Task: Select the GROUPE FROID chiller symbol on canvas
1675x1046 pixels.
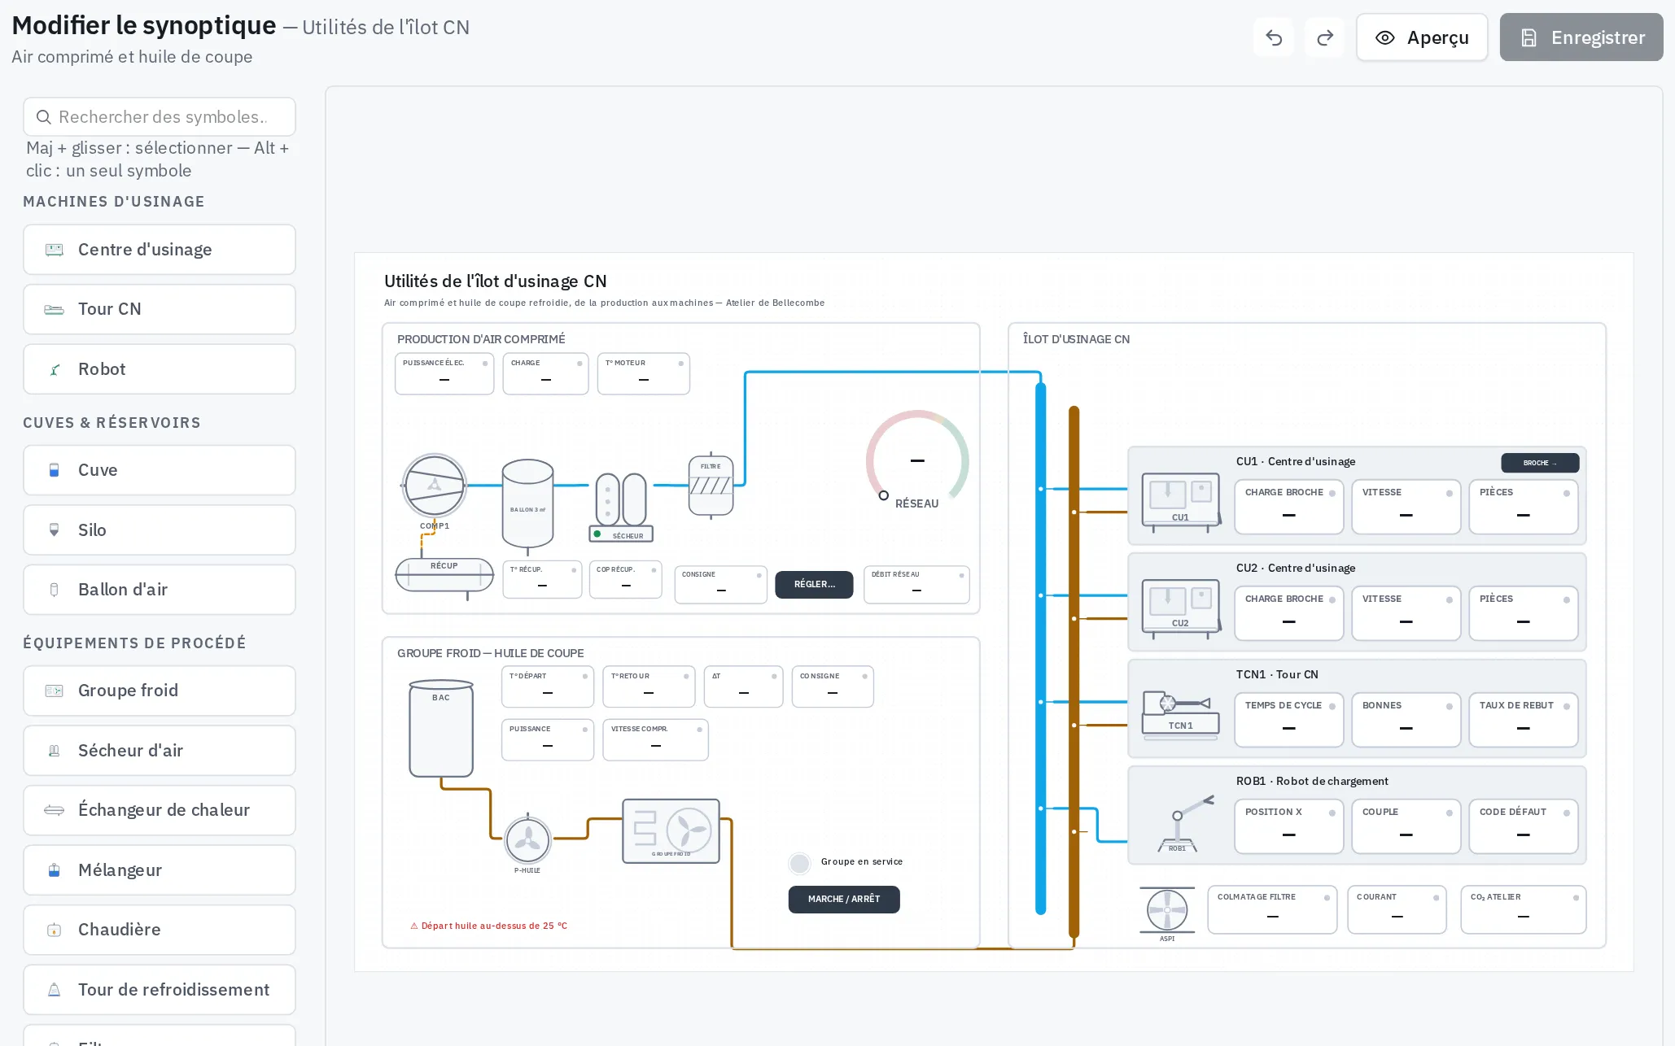Action: coord(671,830)
